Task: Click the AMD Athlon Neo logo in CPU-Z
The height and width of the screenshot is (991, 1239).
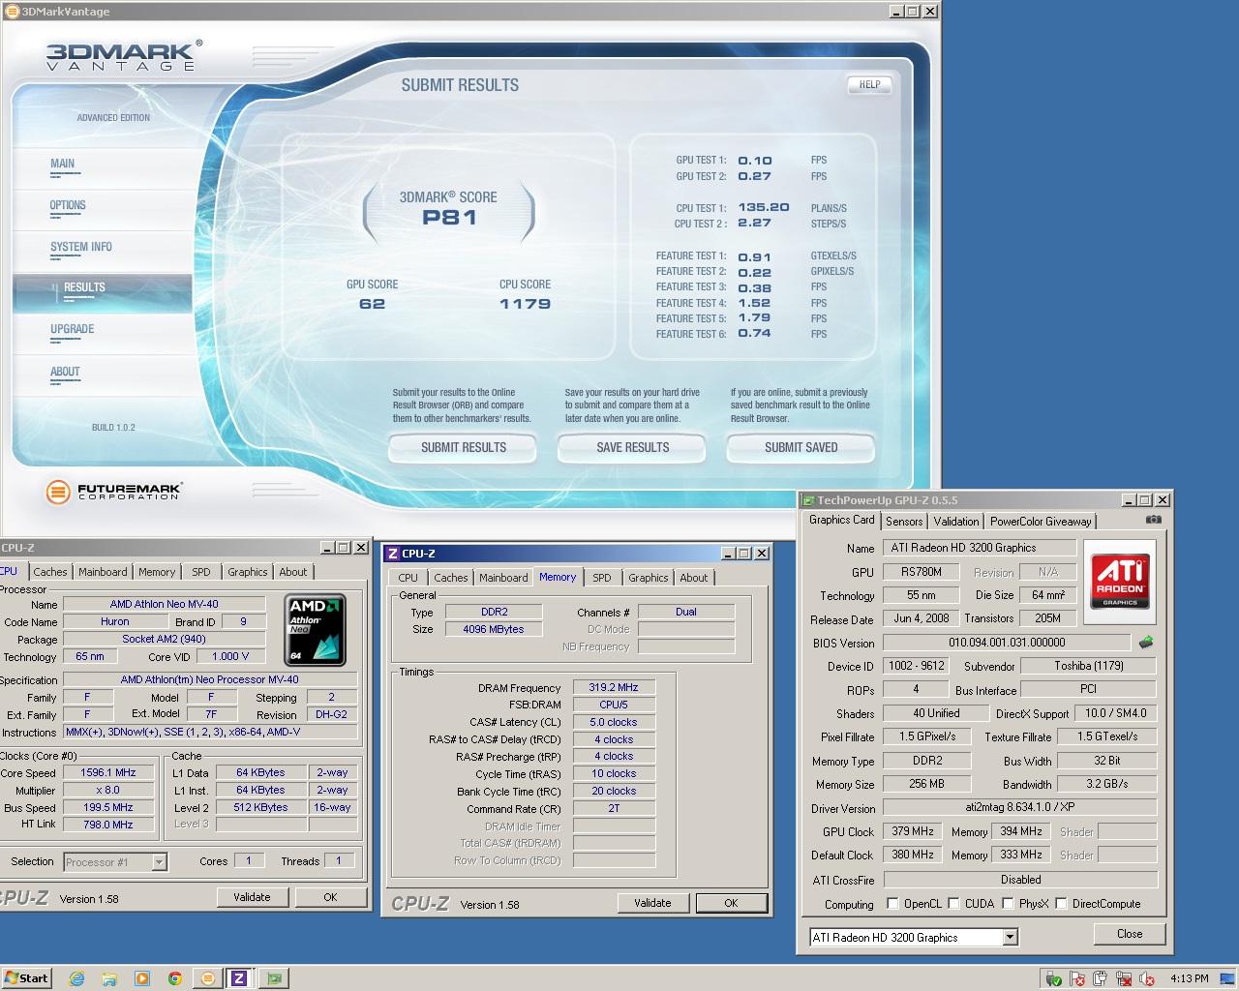Action: coord(316,631)
